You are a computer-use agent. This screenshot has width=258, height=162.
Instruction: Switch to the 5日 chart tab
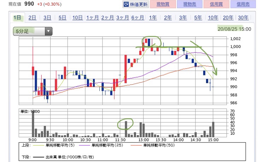point(62,18)
